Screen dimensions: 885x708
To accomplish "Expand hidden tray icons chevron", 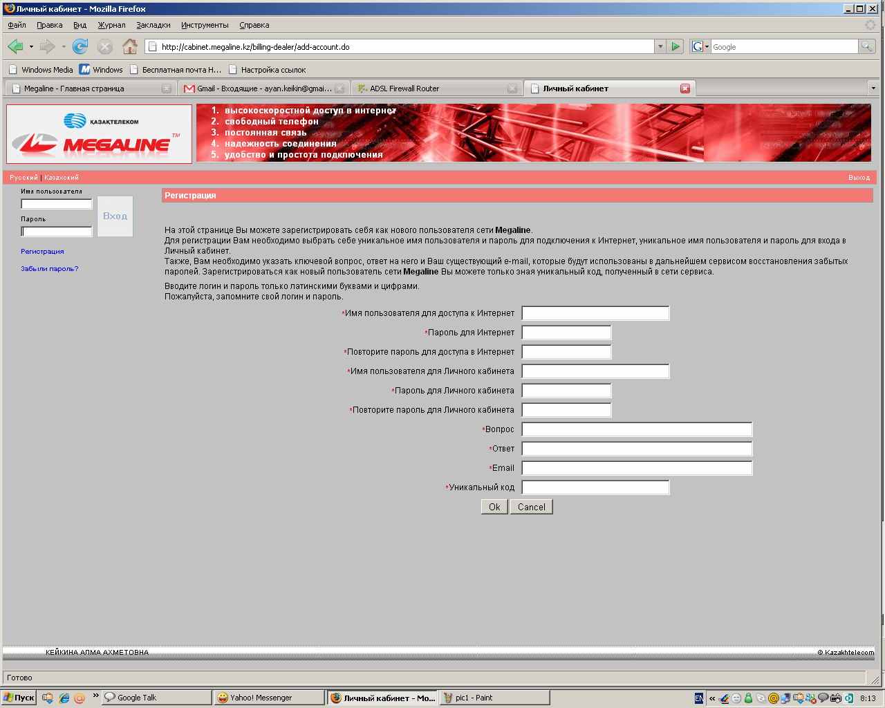I will [x=712, y=698].
